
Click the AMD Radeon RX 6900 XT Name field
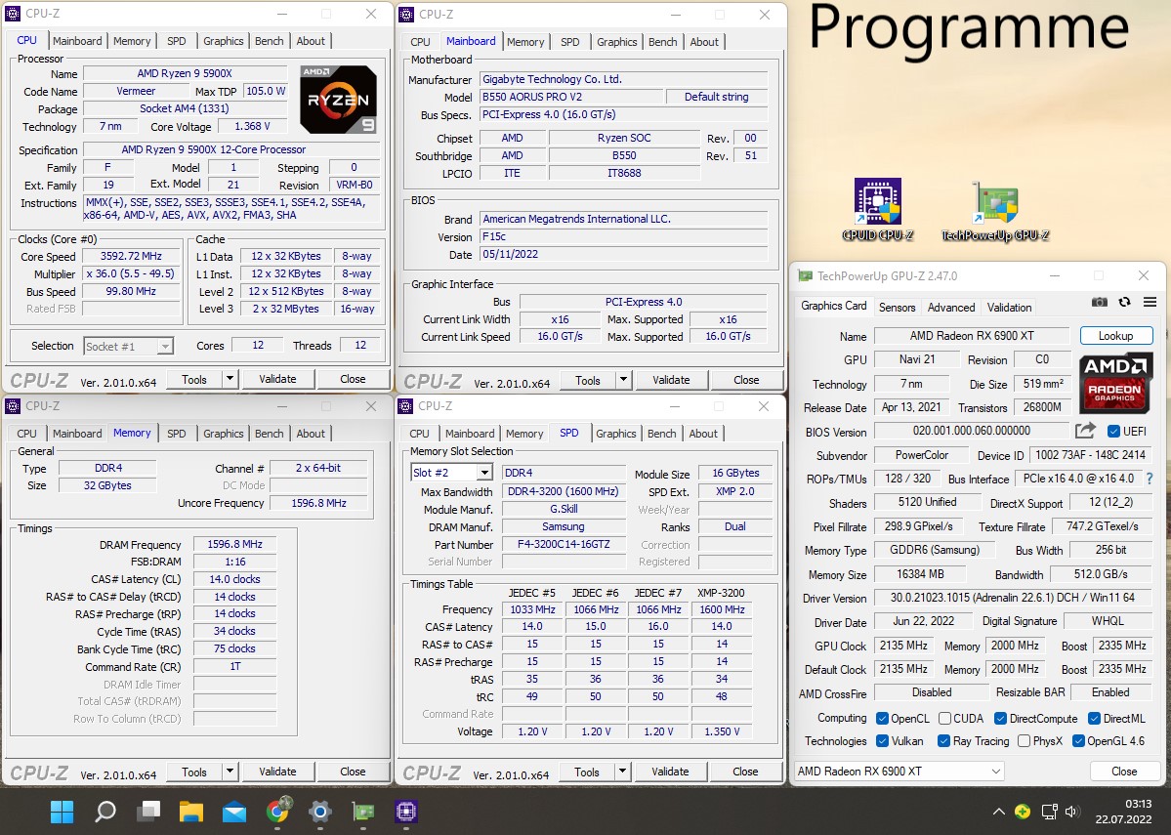click(x=972, y=336)
